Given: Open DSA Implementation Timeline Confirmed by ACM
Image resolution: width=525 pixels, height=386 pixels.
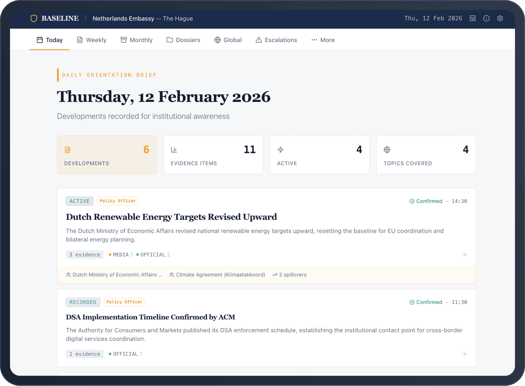Looking at the screenshot, I should 151,317.
